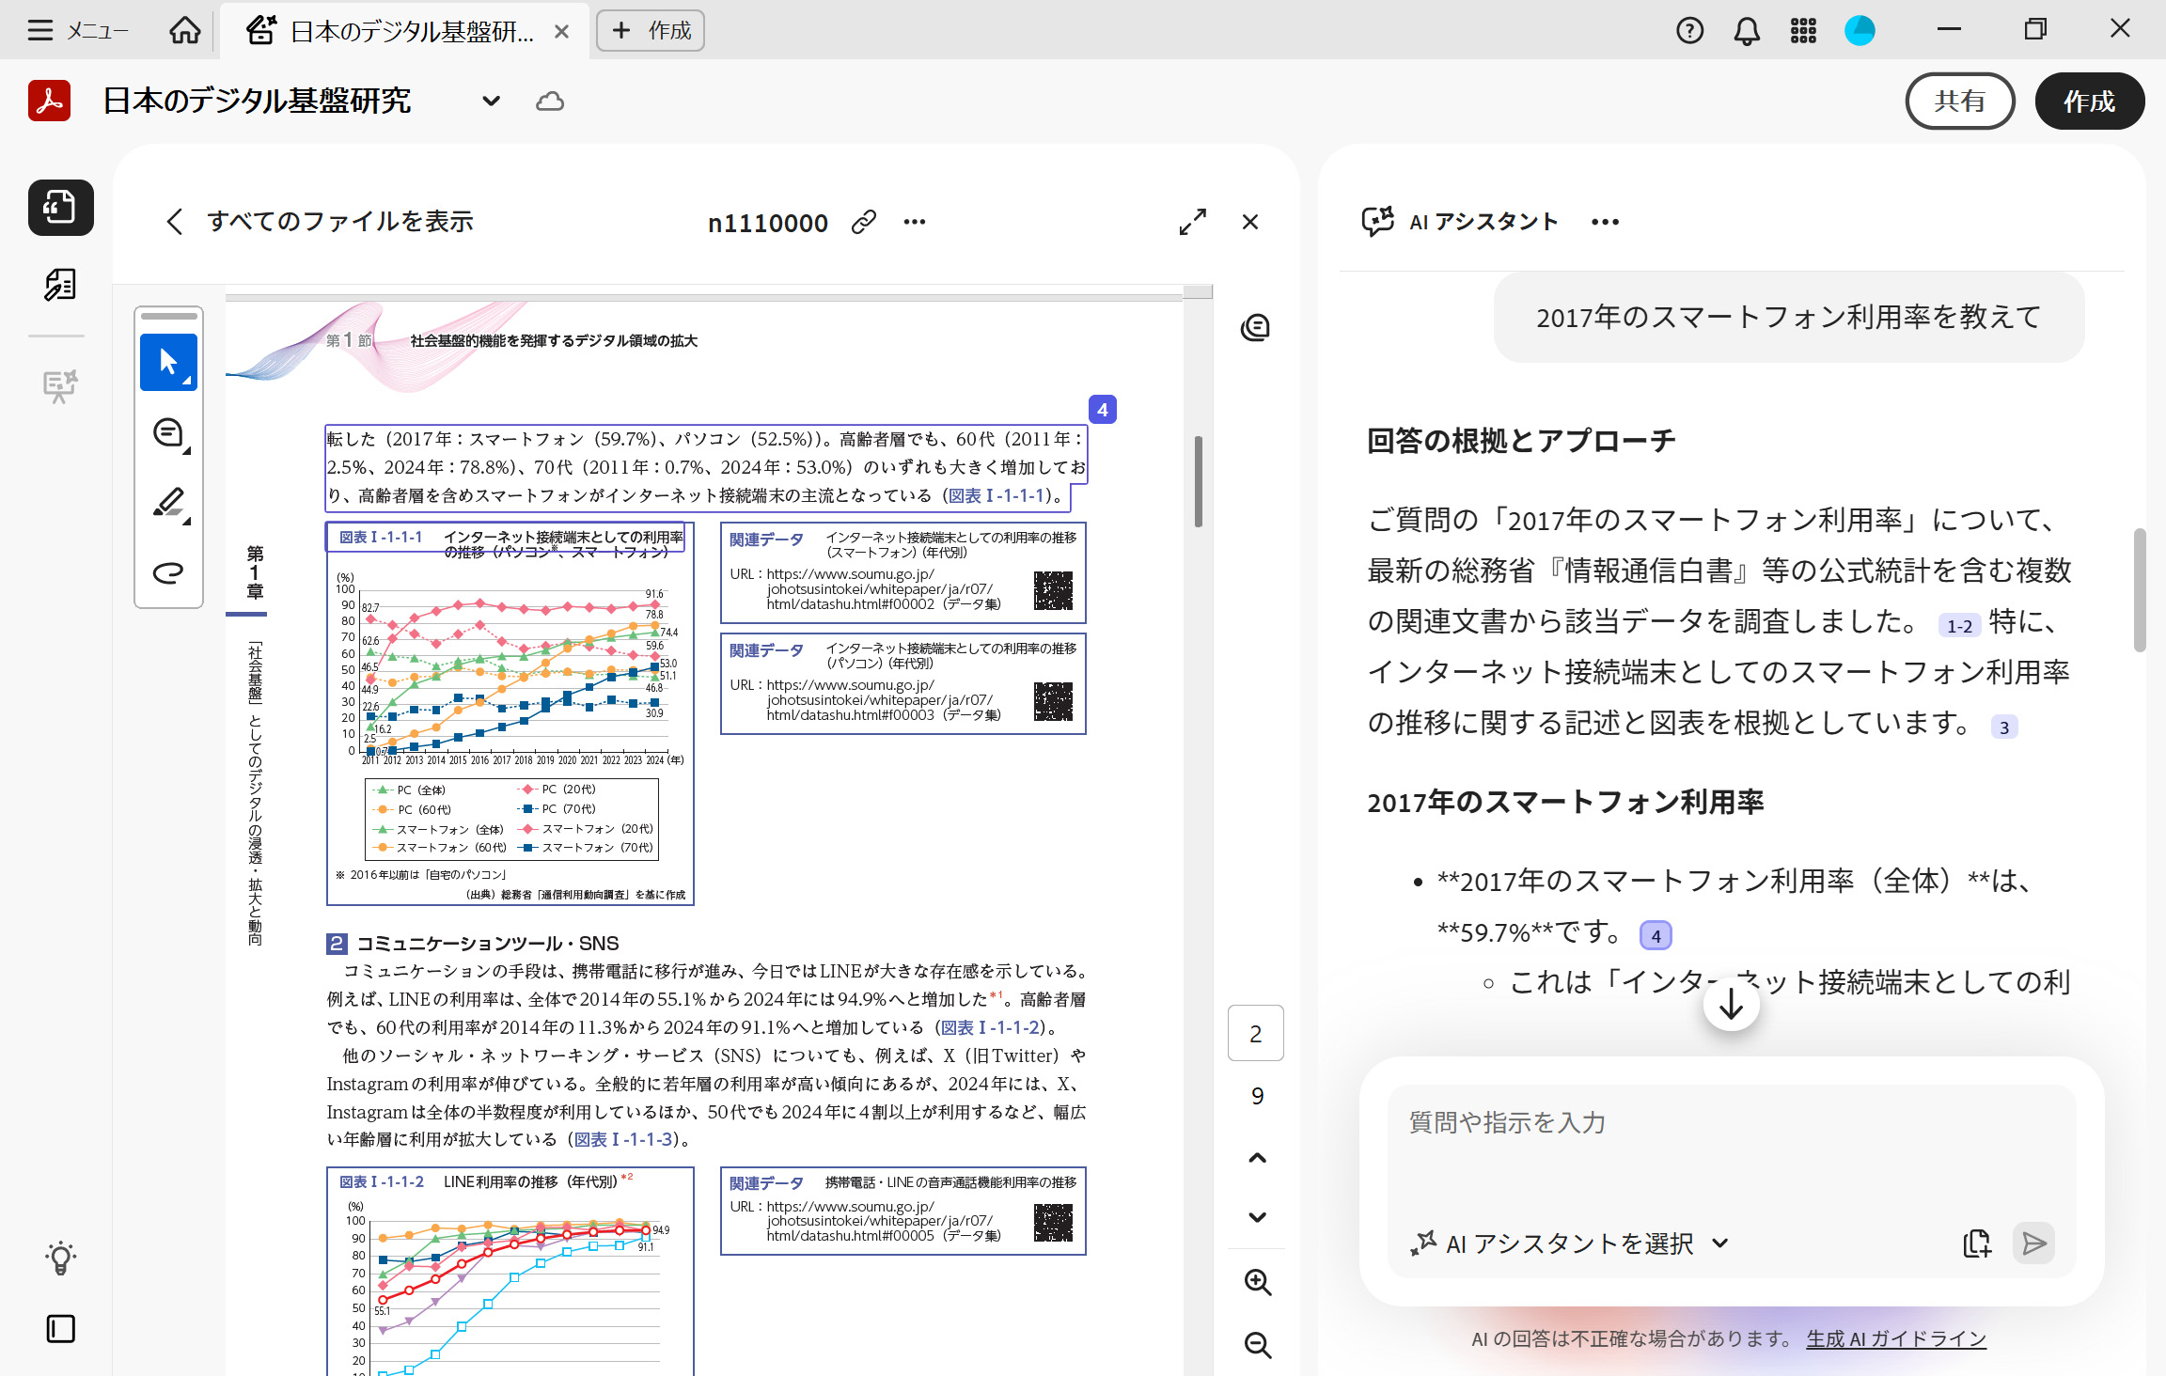Open the AI アシスタントを選択 dropdown
2166x1376 pixels.
tap(1570, 1243)
